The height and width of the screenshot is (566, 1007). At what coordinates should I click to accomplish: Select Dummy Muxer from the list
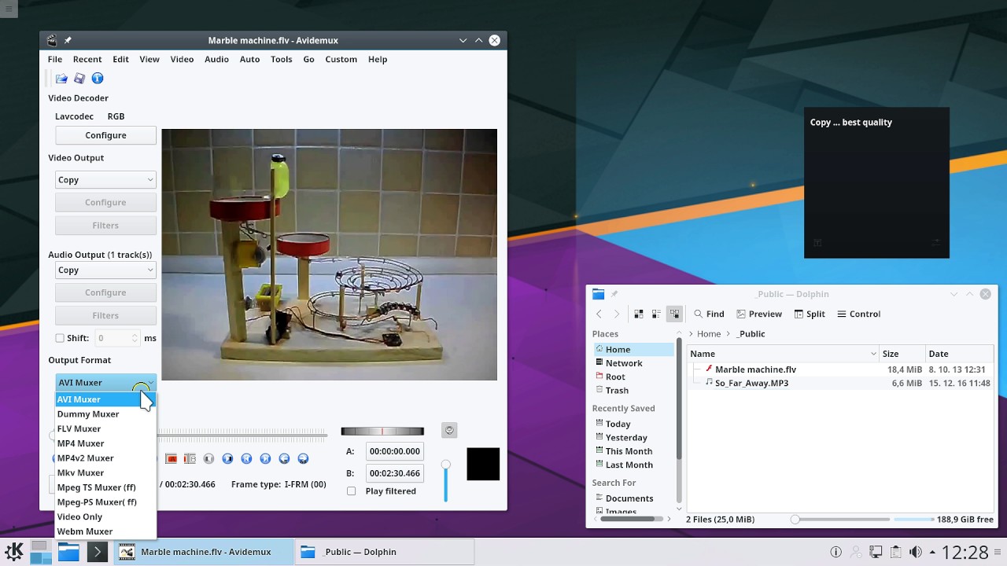coord(105,414)
